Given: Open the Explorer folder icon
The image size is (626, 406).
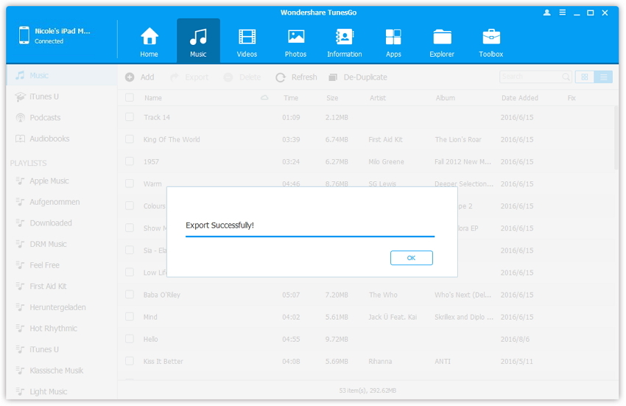Looking at the screenshot, I should pos(442,37).
